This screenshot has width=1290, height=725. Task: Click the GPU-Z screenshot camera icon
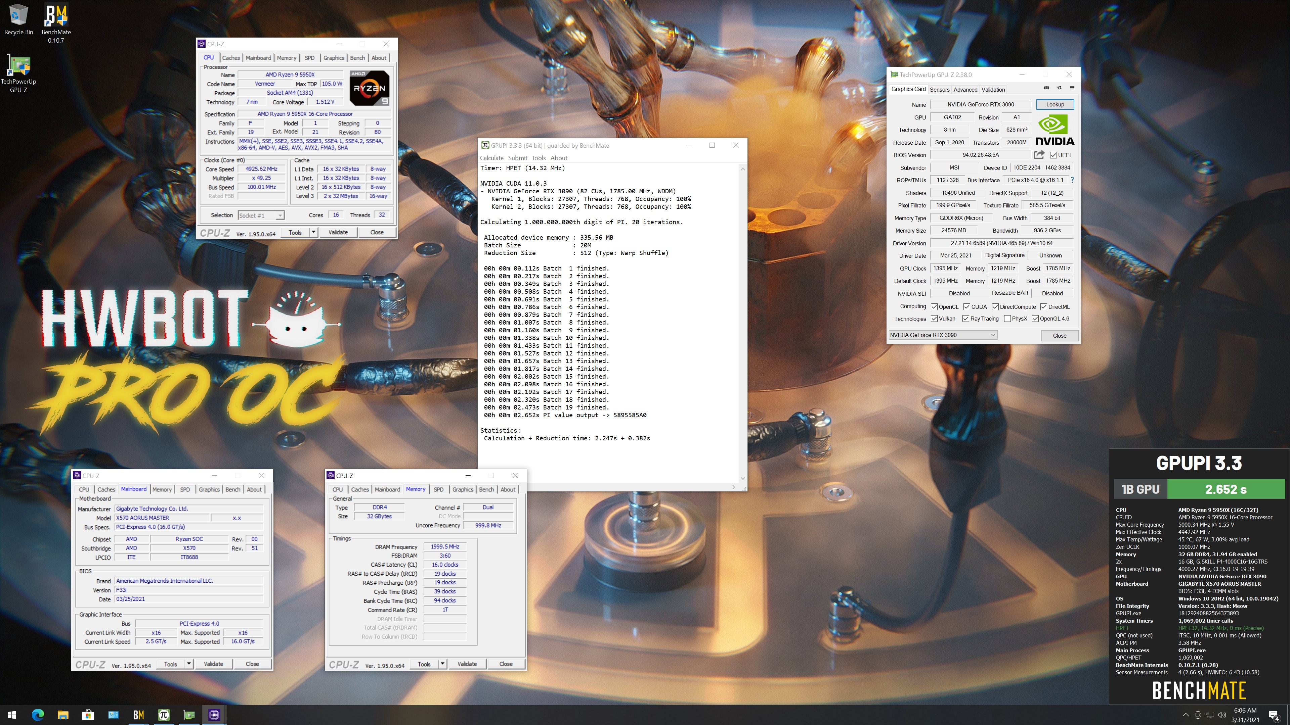tap(1046, 88)
